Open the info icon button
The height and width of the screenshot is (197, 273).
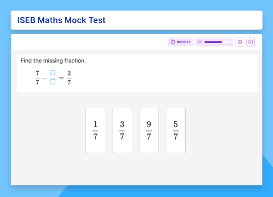pos(250,42)
